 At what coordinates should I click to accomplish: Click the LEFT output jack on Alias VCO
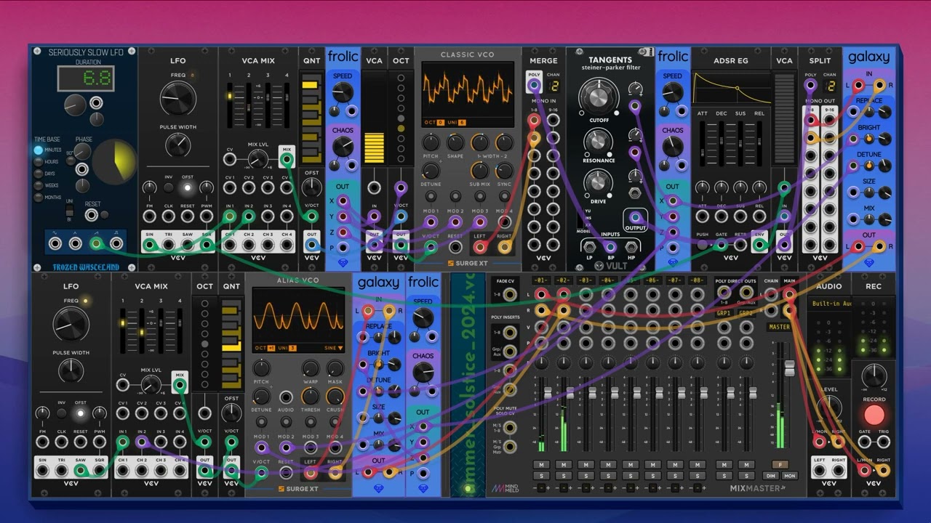coord(311,472)
